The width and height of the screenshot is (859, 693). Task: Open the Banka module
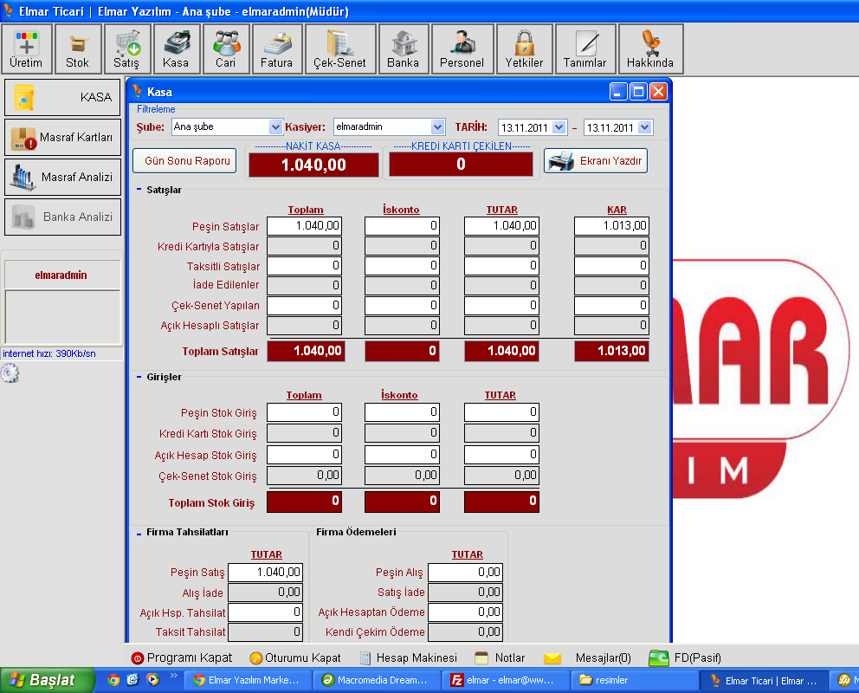pyautogui.click(x=404, y=49)
